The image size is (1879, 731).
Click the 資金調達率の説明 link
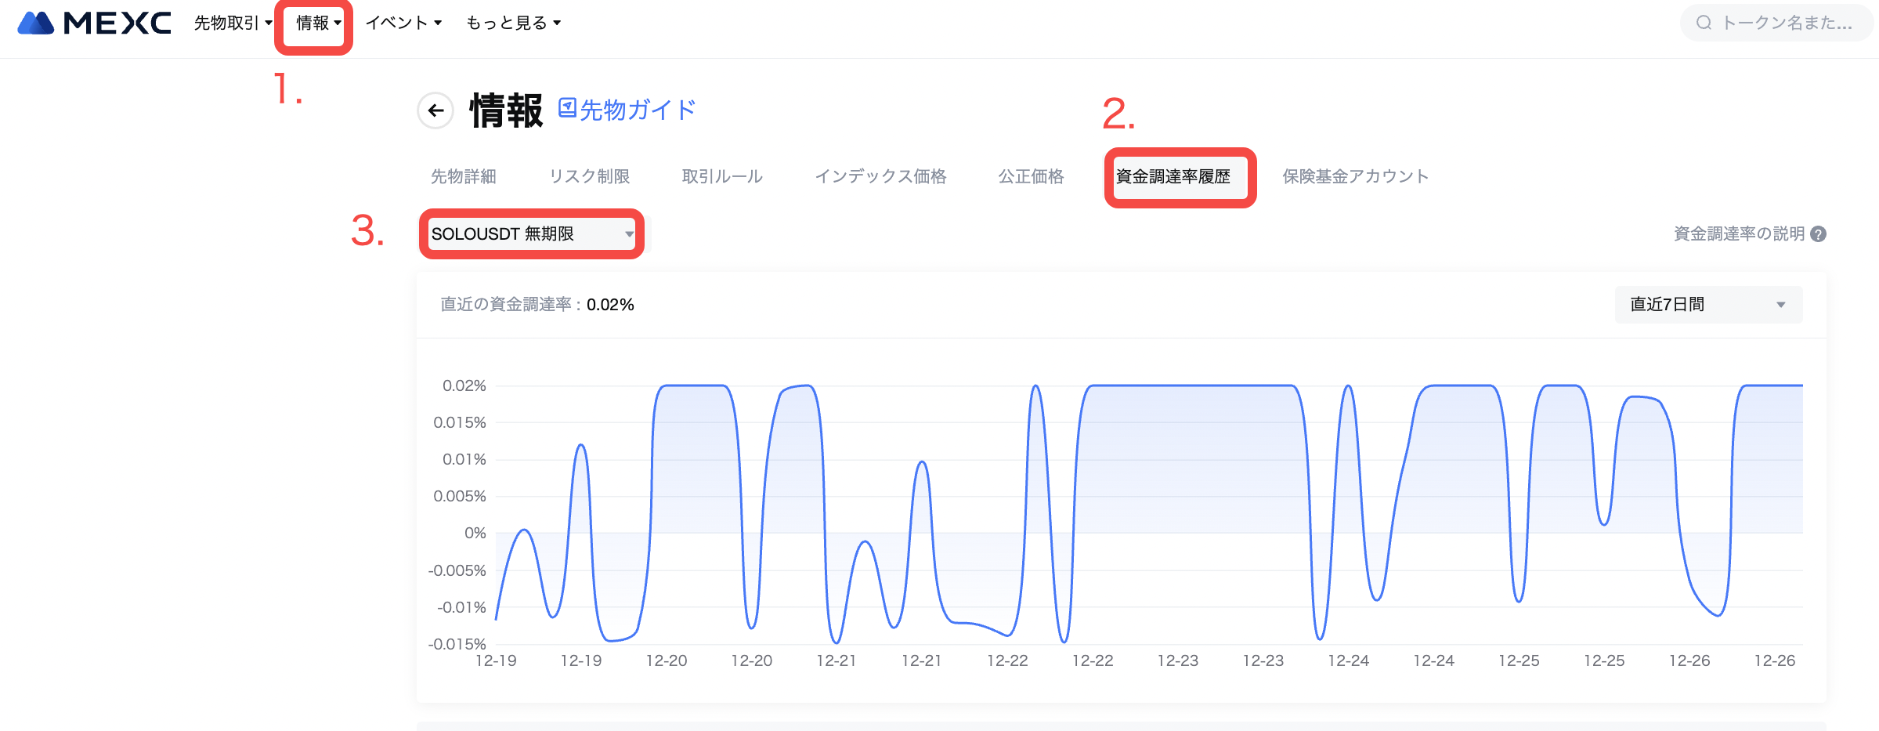point(1738,234)
